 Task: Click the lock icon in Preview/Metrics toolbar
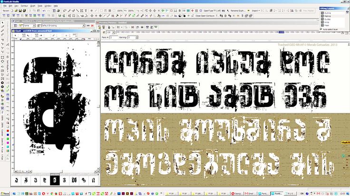109,27
